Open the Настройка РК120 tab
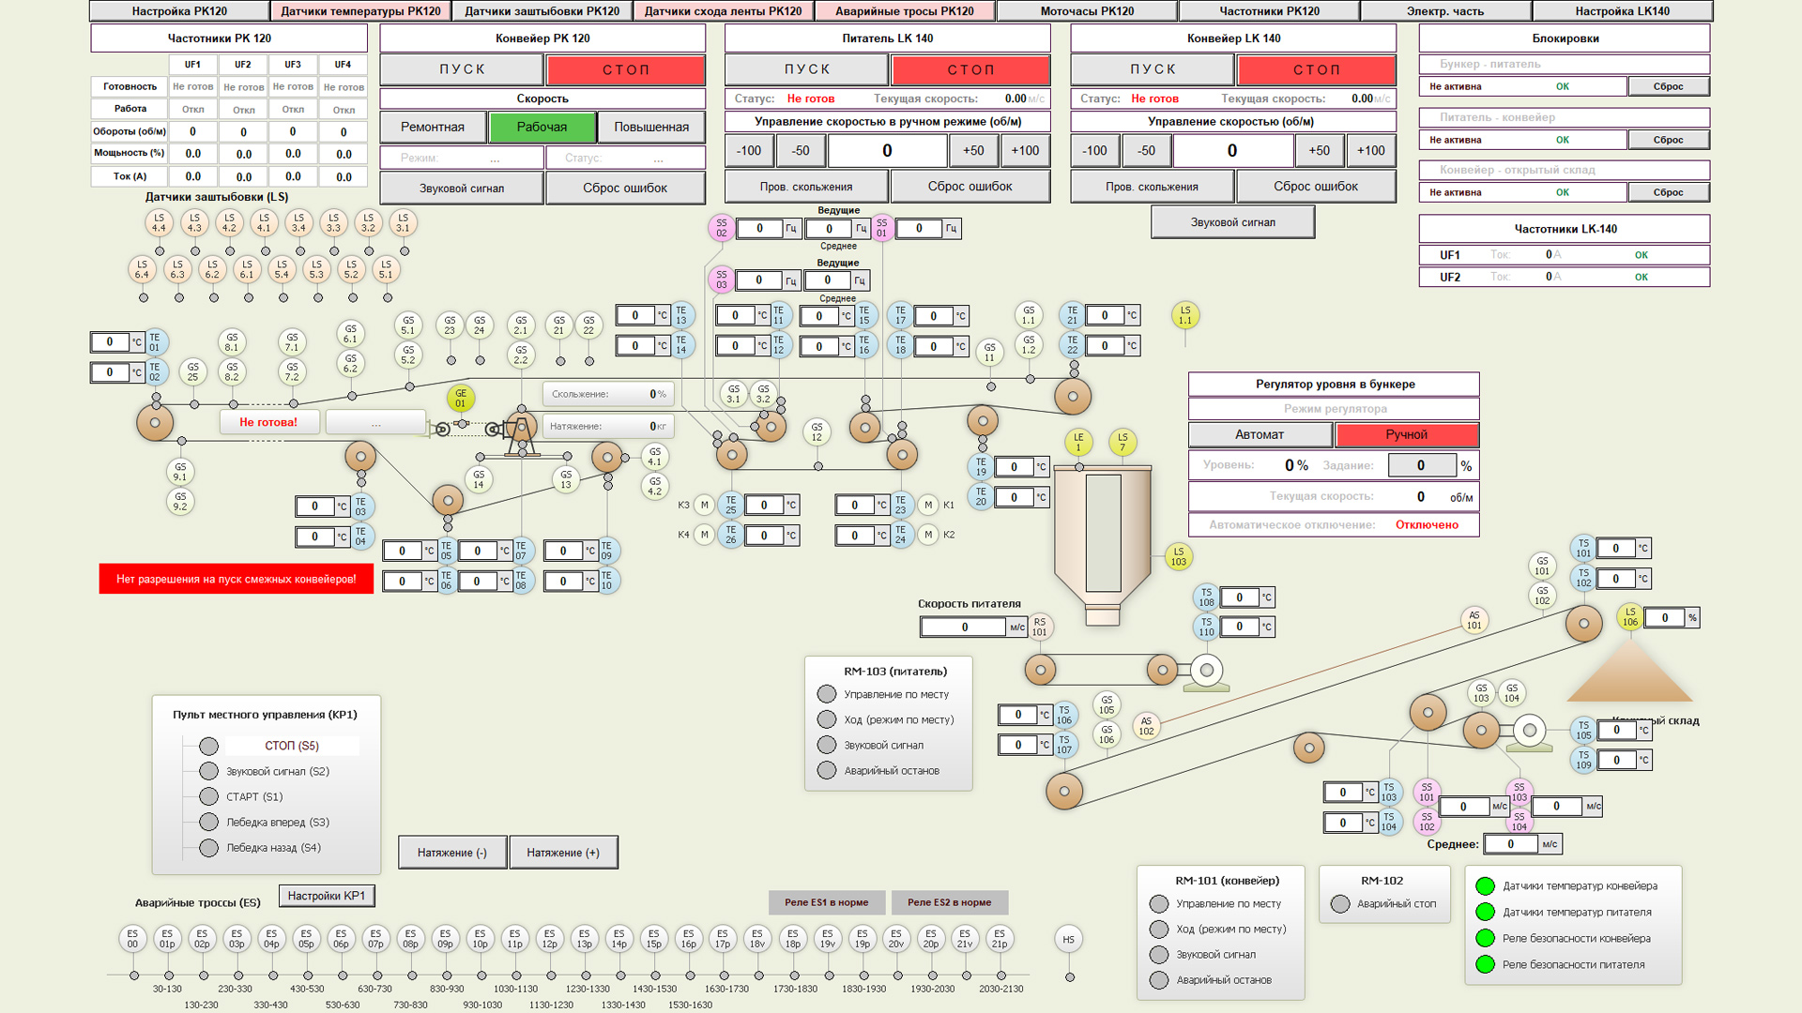1802x1013 pixels. 179,11
